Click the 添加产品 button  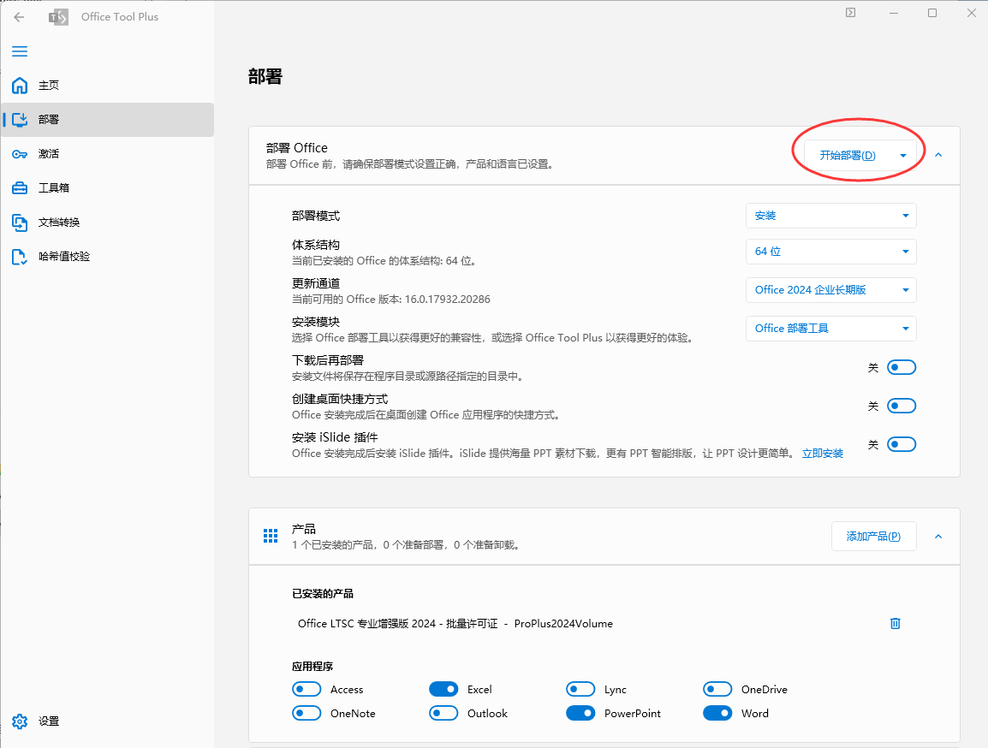873,537
